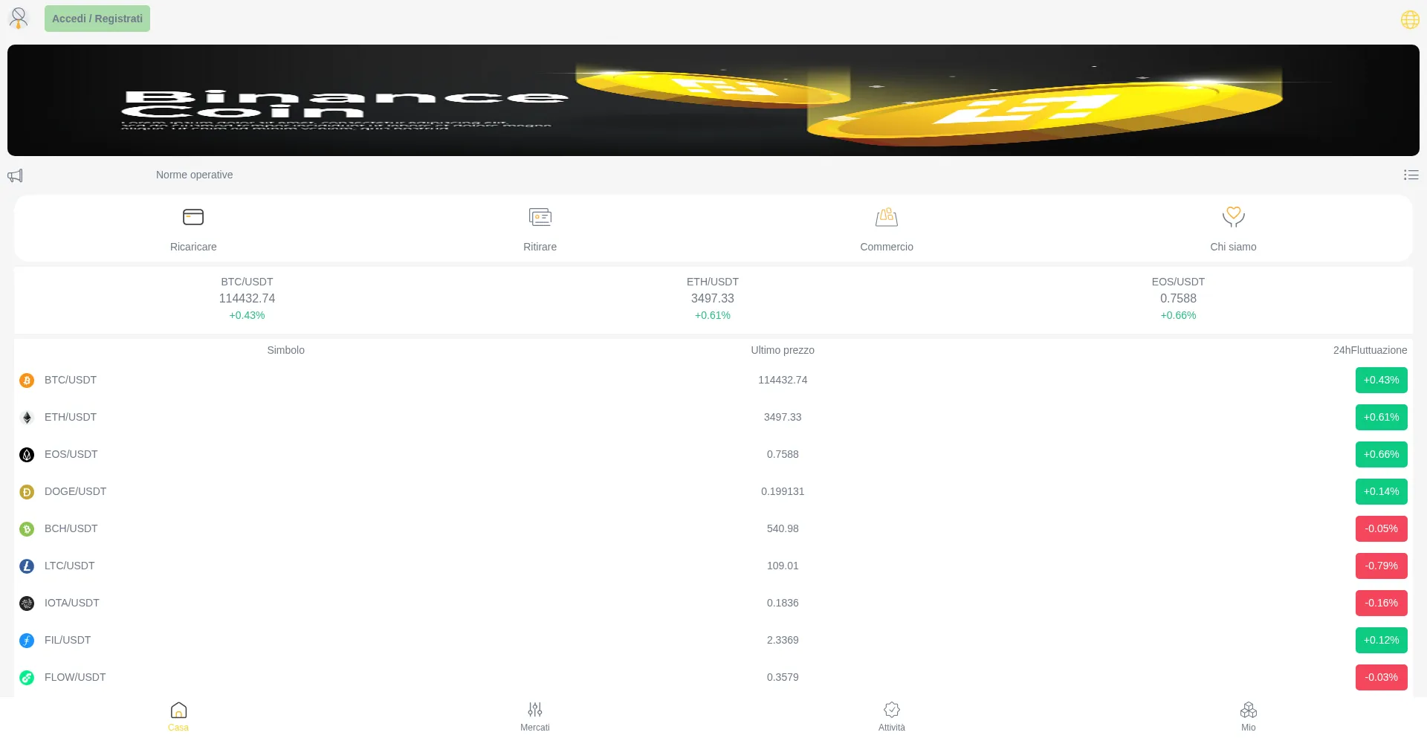The image size is (1427, 738).
Task: Open the notices list icon
Action: [x=1411, y=175]
